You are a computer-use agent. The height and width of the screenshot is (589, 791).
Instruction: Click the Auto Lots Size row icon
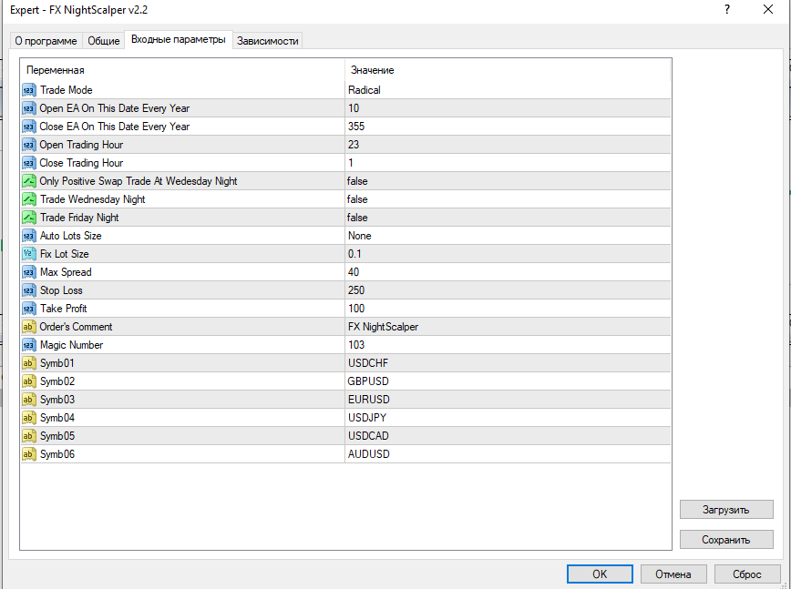[x=29, y=235]
